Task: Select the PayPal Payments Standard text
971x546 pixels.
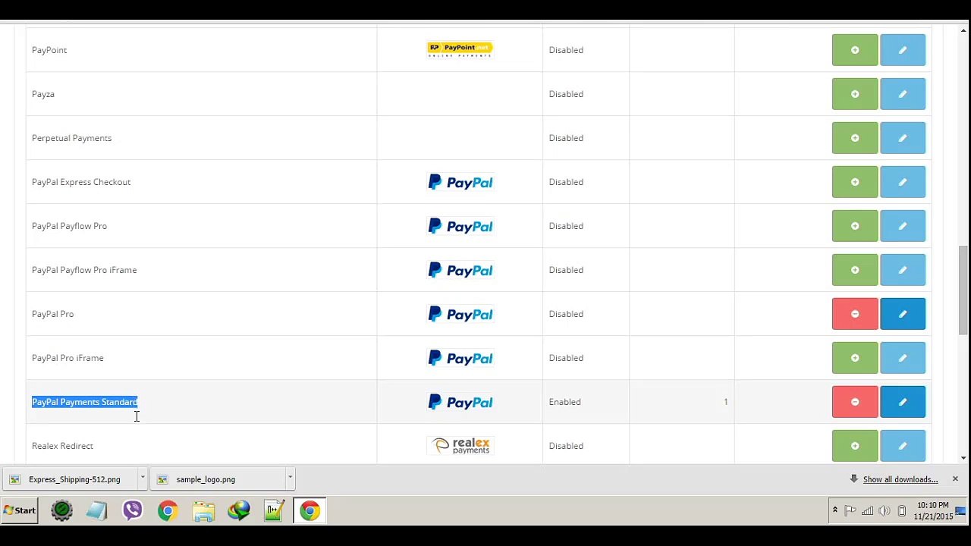Action: pos(84,402)
